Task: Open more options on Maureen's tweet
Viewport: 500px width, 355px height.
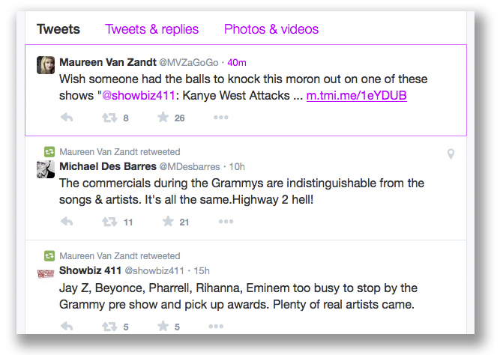Action: coord(220,118)
